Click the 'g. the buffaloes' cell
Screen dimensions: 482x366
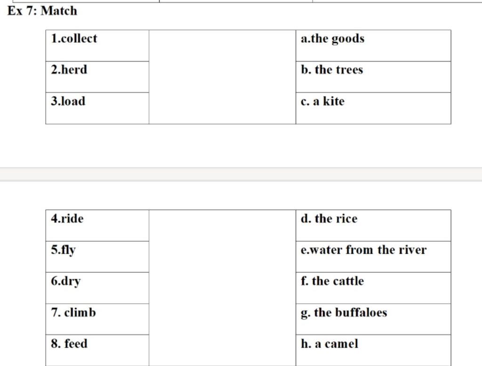[x=373, y=319]
